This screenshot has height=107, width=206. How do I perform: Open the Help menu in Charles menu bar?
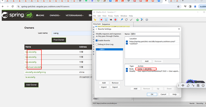pyautogui.click(x=131, y=16)
